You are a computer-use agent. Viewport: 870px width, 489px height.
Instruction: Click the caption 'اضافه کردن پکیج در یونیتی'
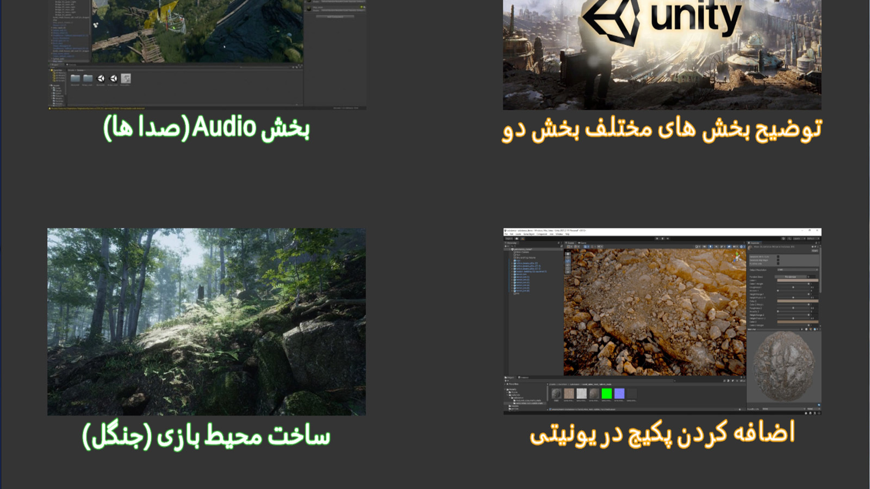(662, 434)
